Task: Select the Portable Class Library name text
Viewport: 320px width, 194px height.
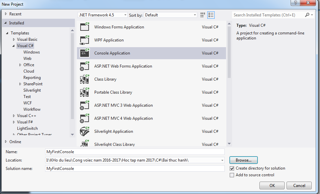Action: [113, 92]
